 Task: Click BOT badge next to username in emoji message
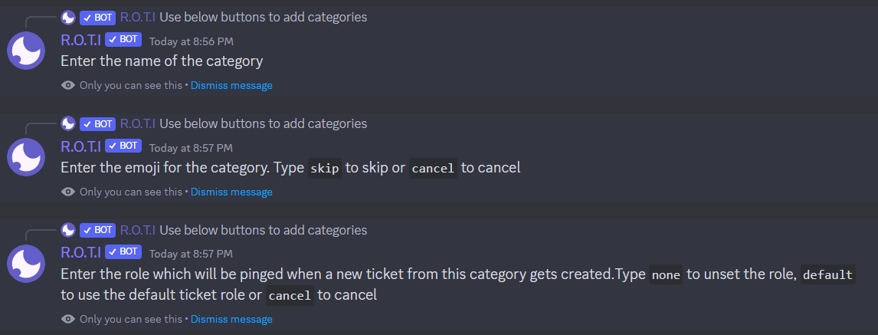(x=123, y=146)
